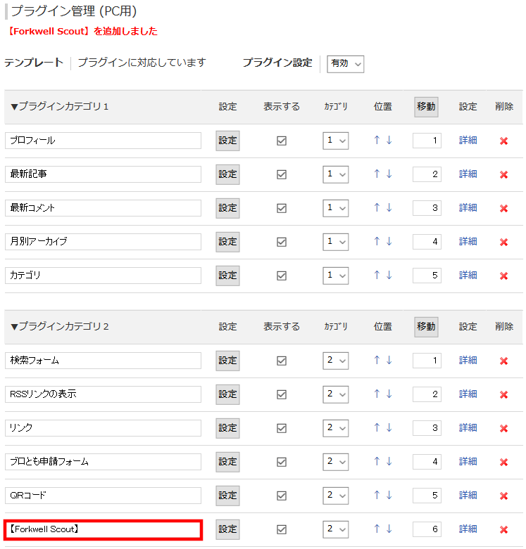This screenshot has width=526, height=549.
Task: Change category dropdown of QRコード
Action: click(x=336, y=496)
